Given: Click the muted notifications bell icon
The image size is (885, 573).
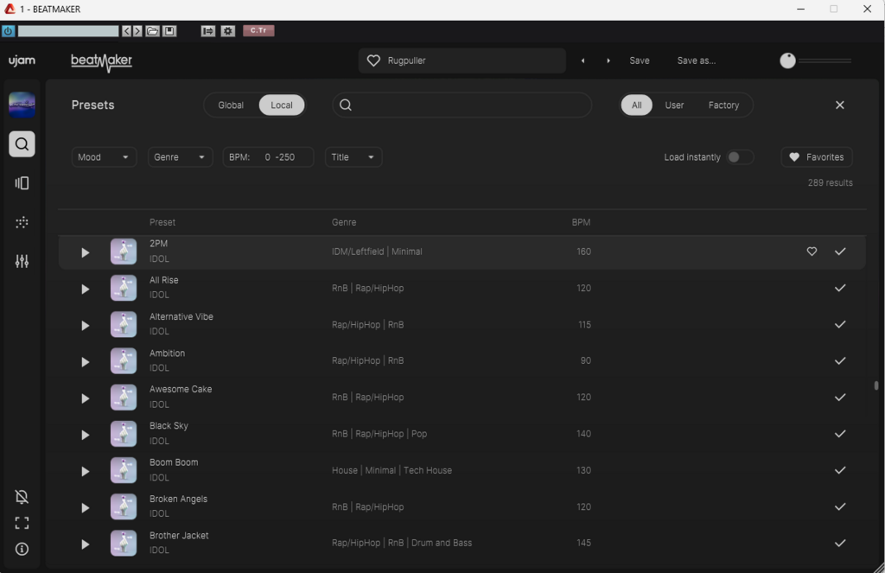Looking at the screenshot, I should 22,497.
